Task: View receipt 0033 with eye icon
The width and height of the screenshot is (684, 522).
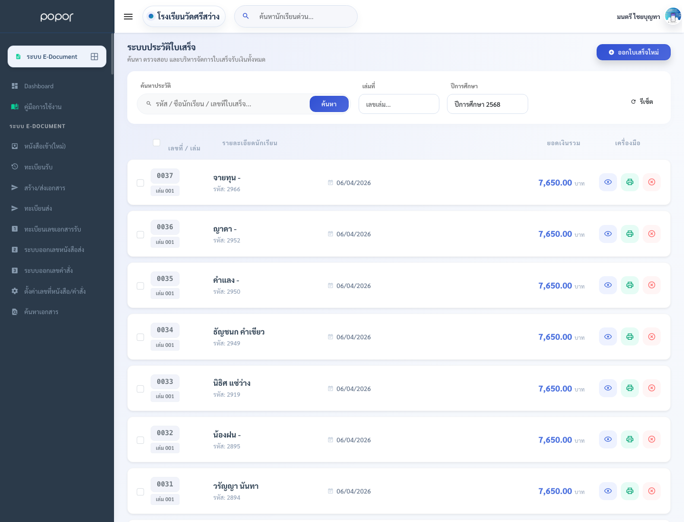Action: tap(608, 388)
